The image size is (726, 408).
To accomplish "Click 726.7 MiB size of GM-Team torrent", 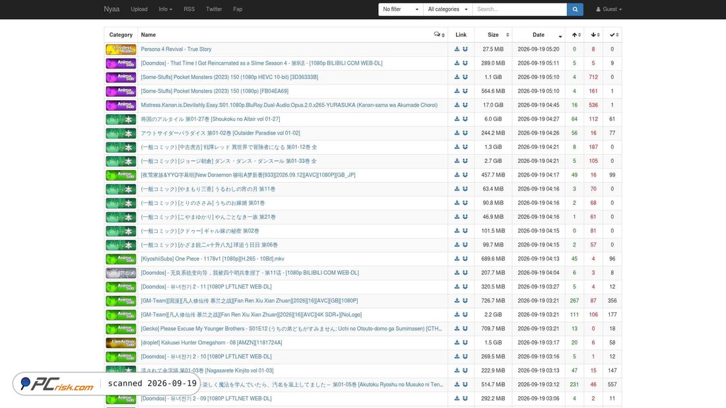I will coord(493,301).
